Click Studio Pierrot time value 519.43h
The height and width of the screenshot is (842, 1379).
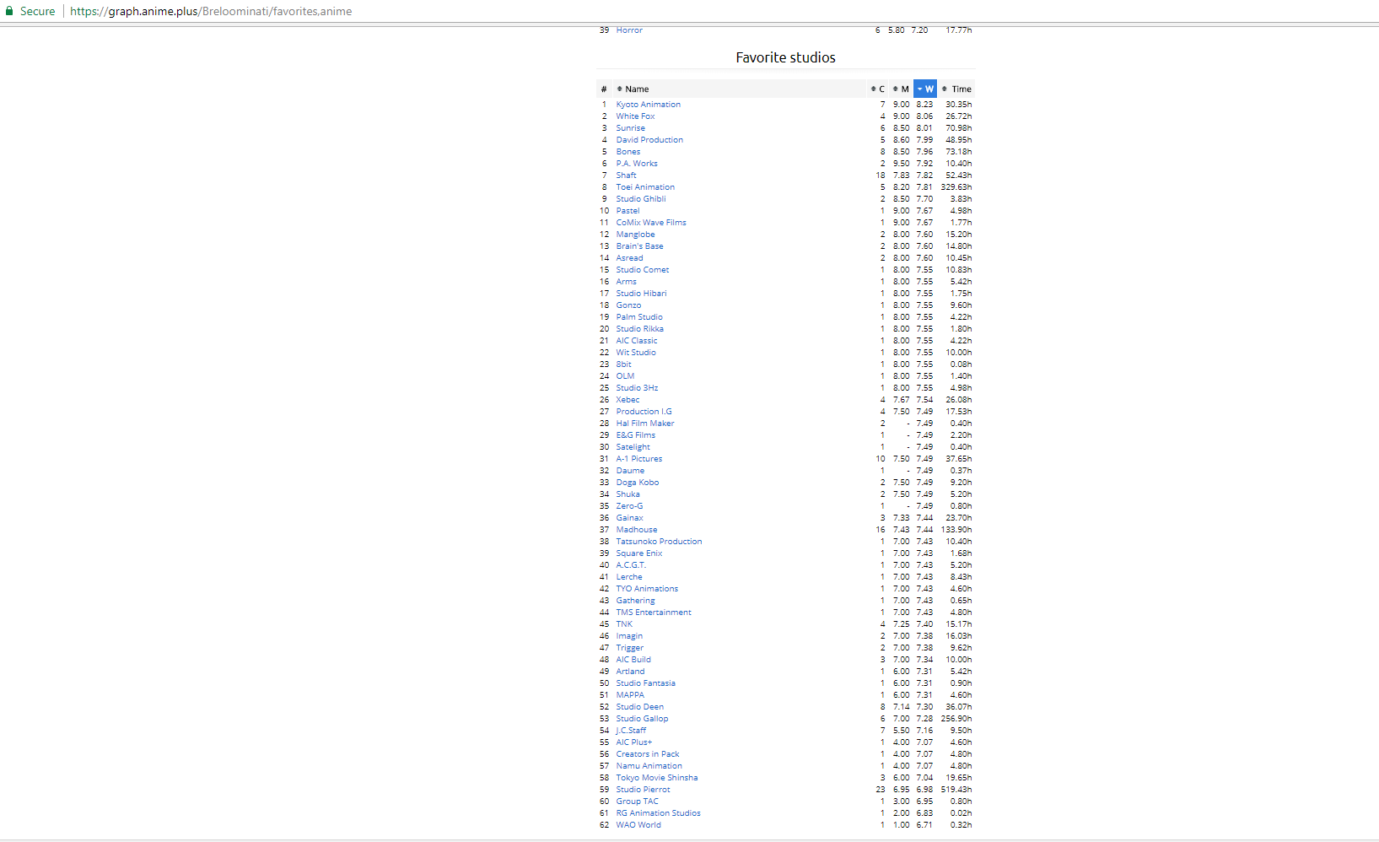click(x=956, y=790)
